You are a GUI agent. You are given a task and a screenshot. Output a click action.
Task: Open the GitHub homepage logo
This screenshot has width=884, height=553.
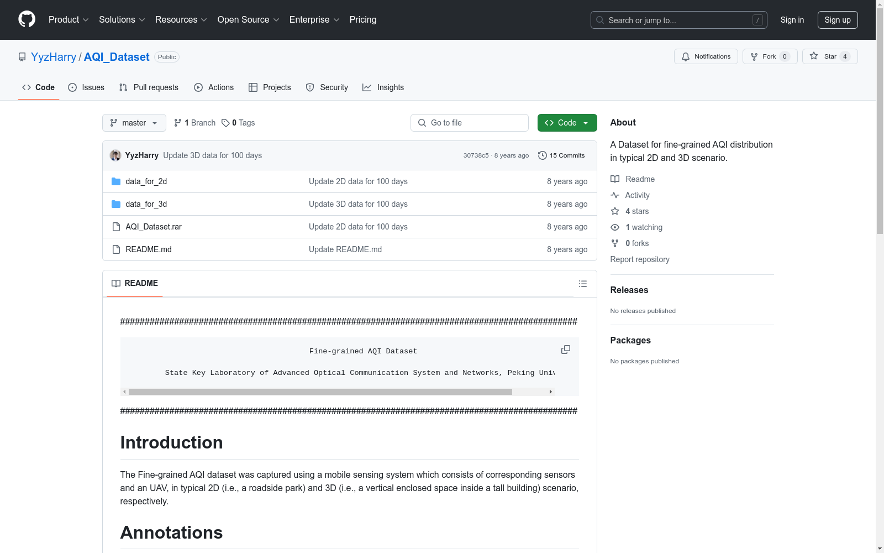(x=27, y=19)
